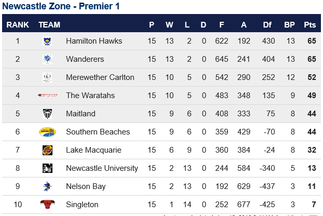Click the Lake Macquarie team logo
This screenshot has height=216, width=323.
pyautogui.click(x=47, y=150)
